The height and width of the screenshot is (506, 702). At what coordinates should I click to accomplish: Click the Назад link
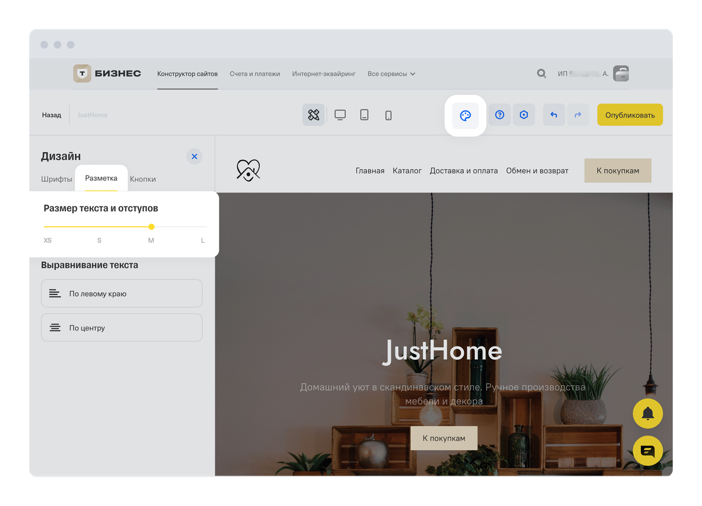pos(52,115)
